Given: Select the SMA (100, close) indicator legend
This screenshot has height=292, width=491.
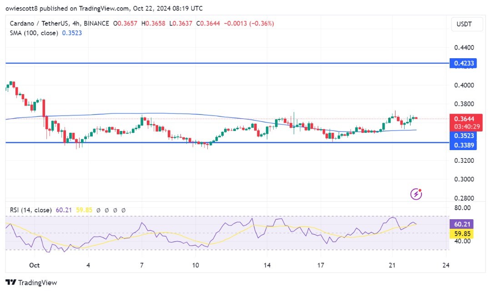Looking at the screenshot, I should pos(34,33).
